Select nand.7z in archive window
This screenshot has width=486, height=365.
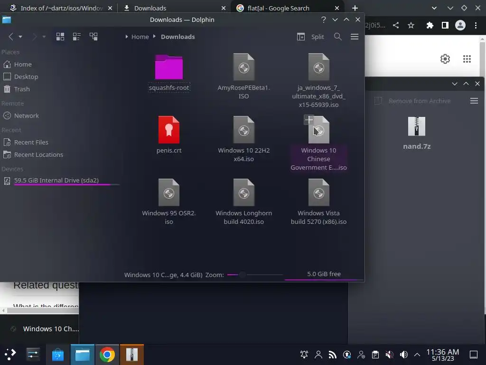coord(417,133)
